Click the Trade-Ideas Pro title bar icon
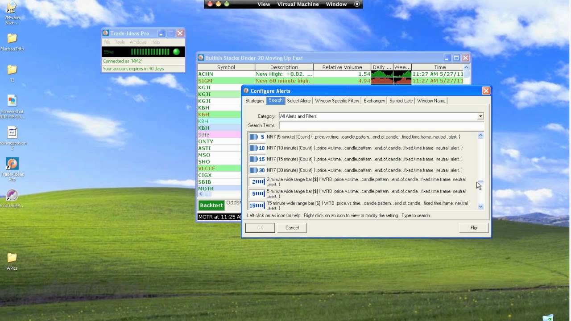Screen dimensions: 571x321 (105, 33)
